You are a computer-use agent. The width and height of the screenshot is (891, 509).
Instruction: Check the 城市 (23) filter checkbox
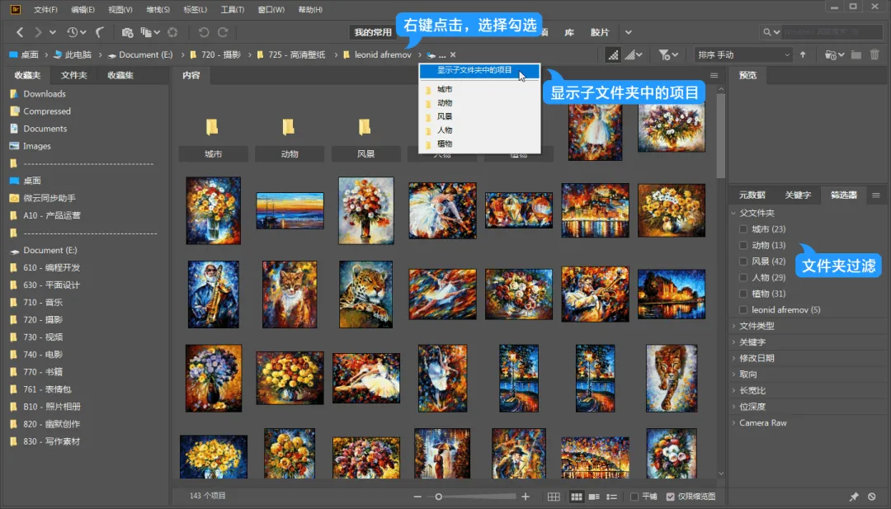(743, 229)
